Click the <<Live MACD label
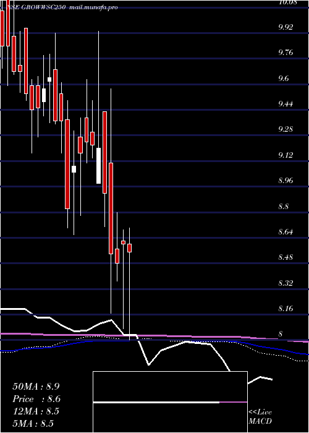The width and height of the screenshot is (309, 433). click(x=260, y=417)
